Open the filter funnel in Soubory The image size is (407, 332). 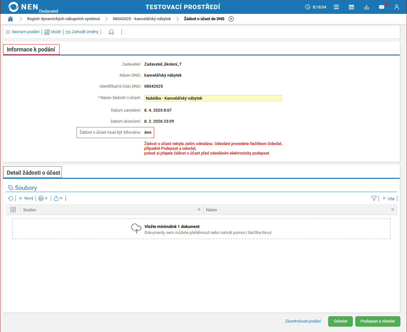374,198
